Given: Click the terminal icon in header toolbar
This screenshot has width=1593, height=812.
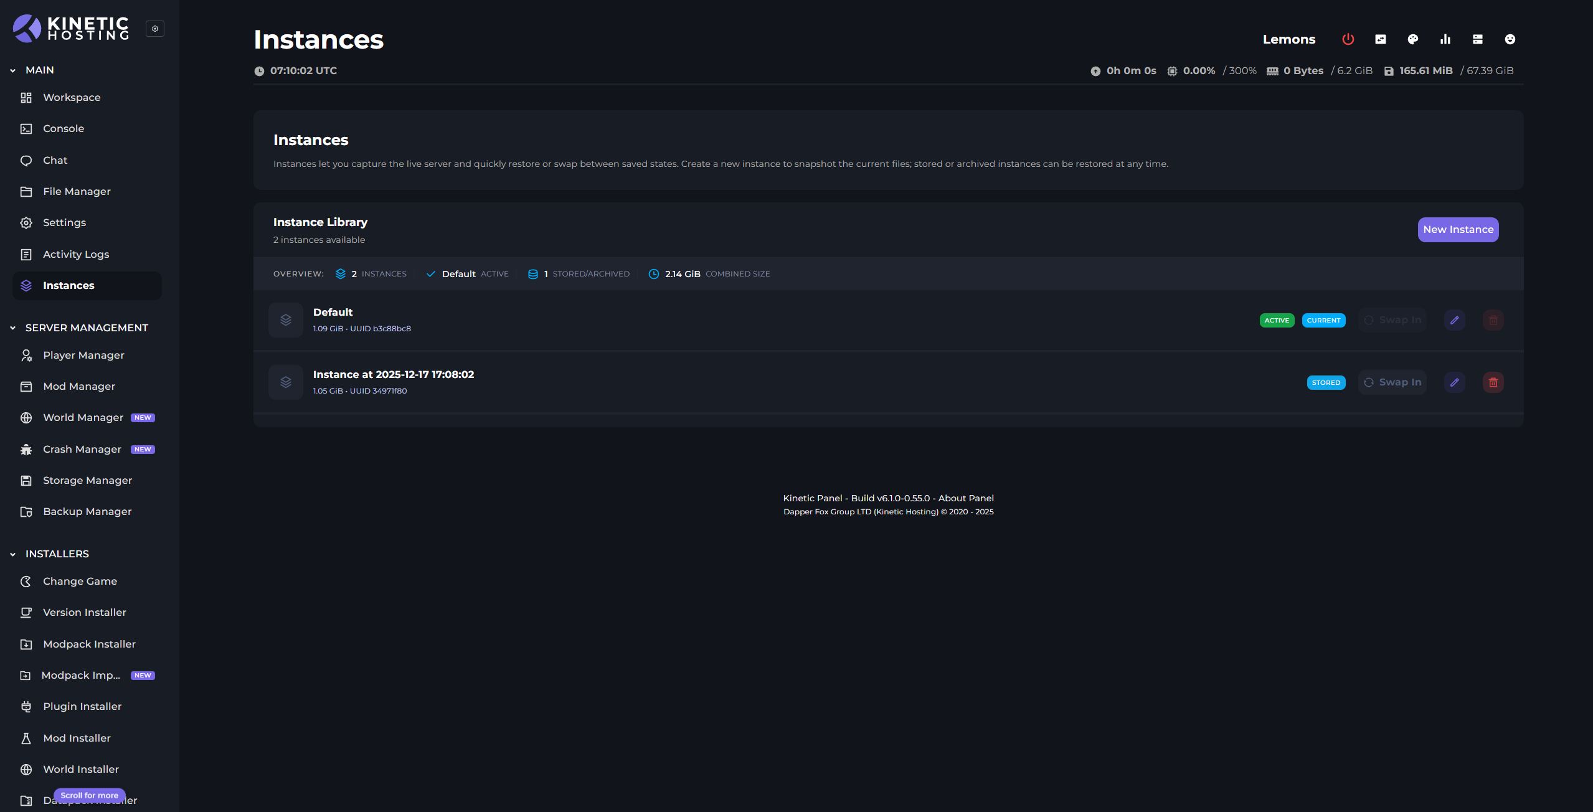Looking at the screenshot, I should [1380, 39].
